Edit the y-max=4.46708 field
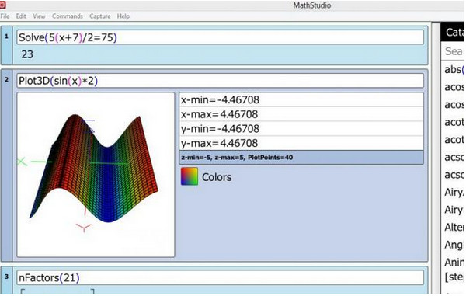The width and height of the screenshot is (466, 296). [301, 143]
